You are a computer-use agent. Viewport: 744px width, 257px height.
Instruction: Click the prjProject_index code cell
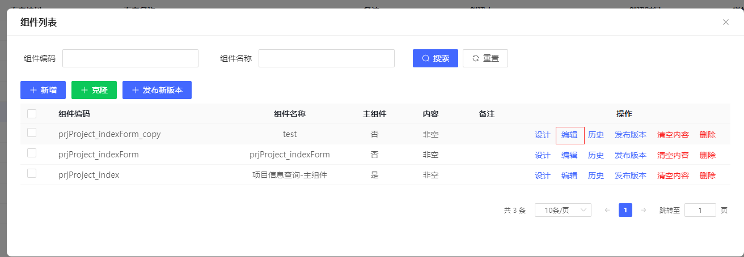89,175
